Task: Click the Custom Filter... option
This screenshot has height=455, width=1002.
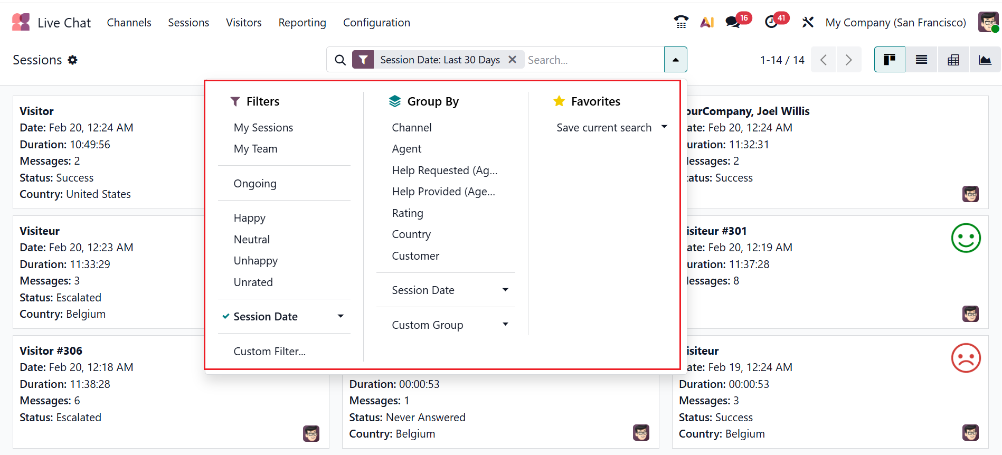Action: point(269,352)
